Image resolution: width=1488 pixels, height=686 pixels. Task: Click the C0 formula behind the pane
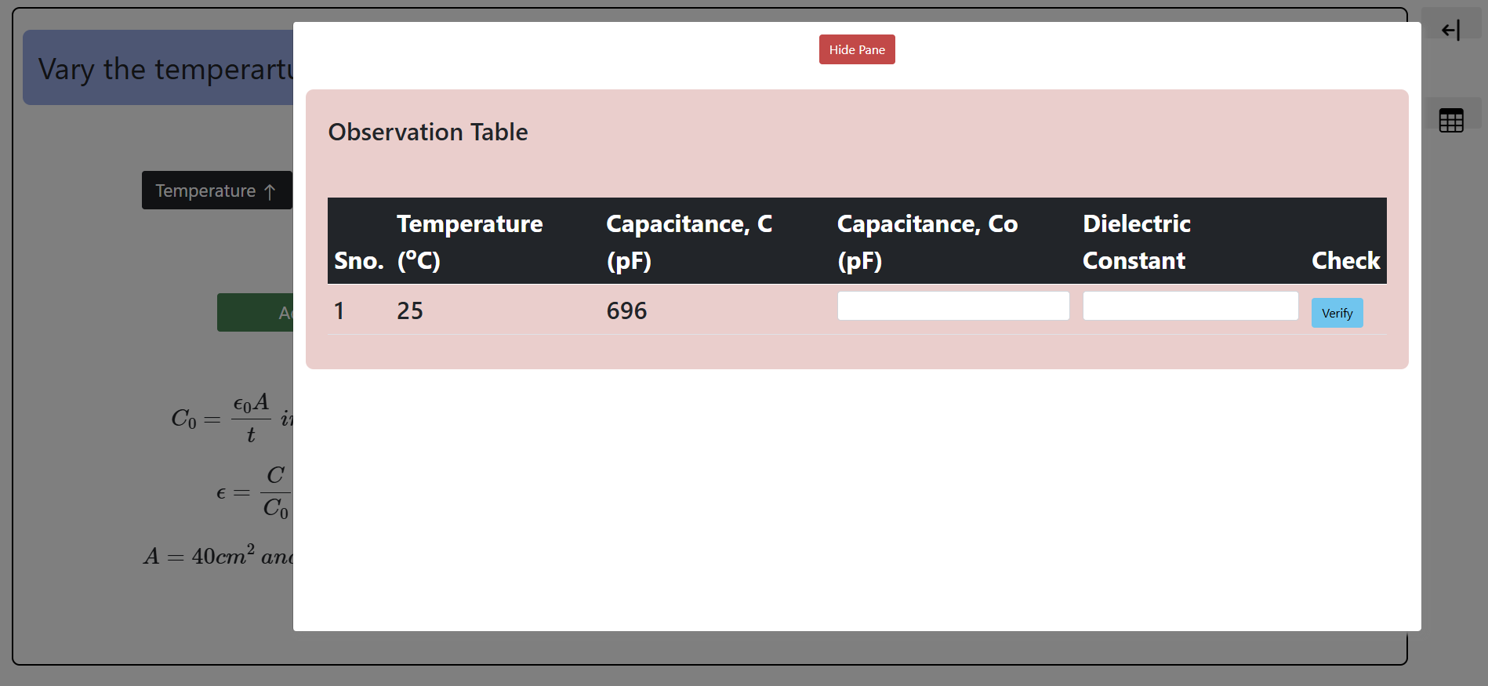(x=221, y=419)
